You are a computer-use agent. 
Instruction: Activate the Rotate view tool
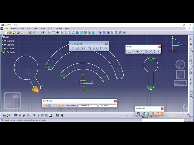click(x=61, y=33)
